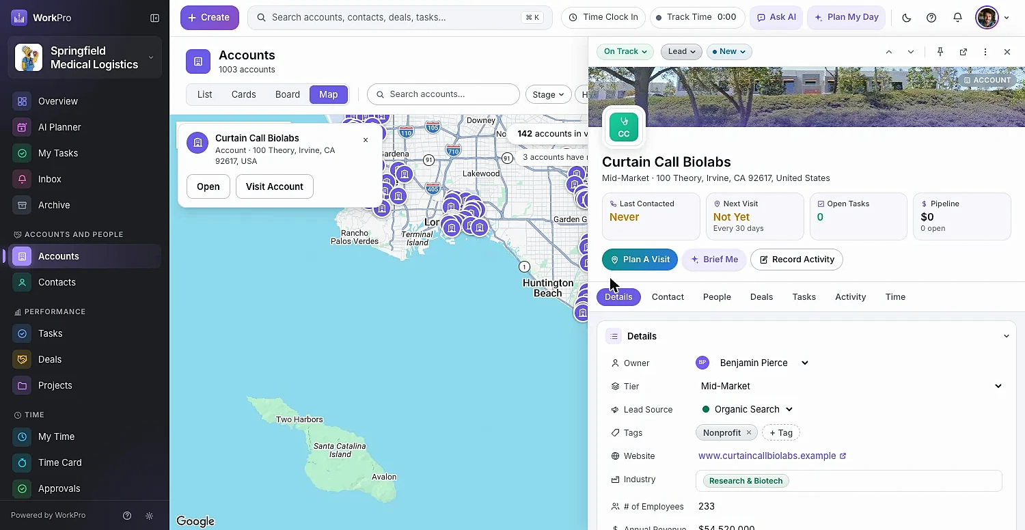Open the Archive in the sidebar
Screen dimensions: 1025x530
pos(85,205)
